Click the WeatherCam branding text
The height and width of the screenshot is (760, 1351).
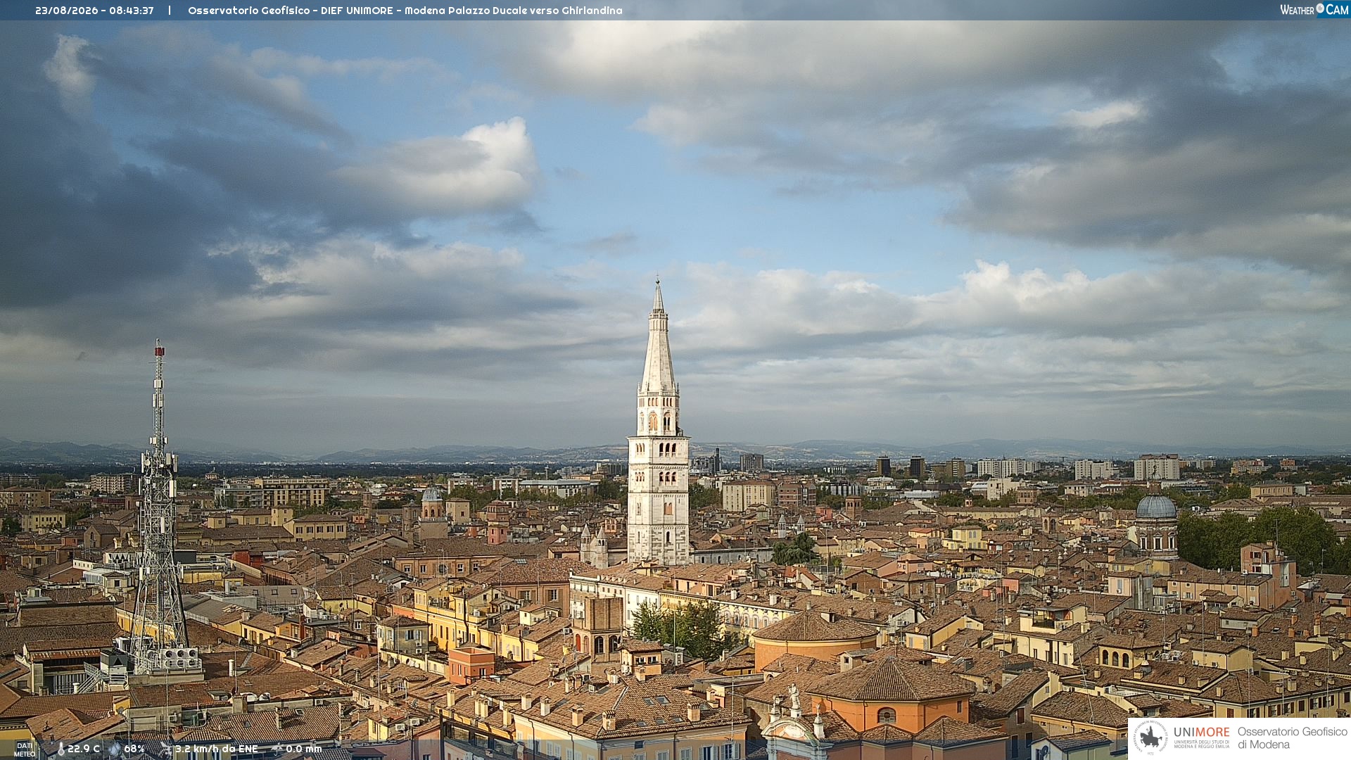pos(1314,9)
